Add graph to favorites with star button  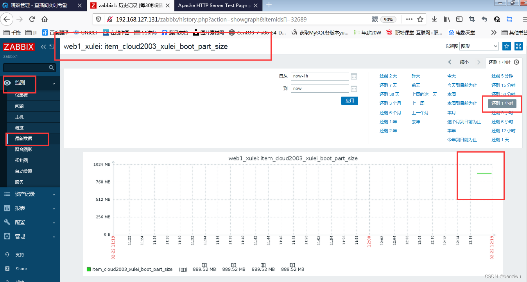(x=507, y=46)
